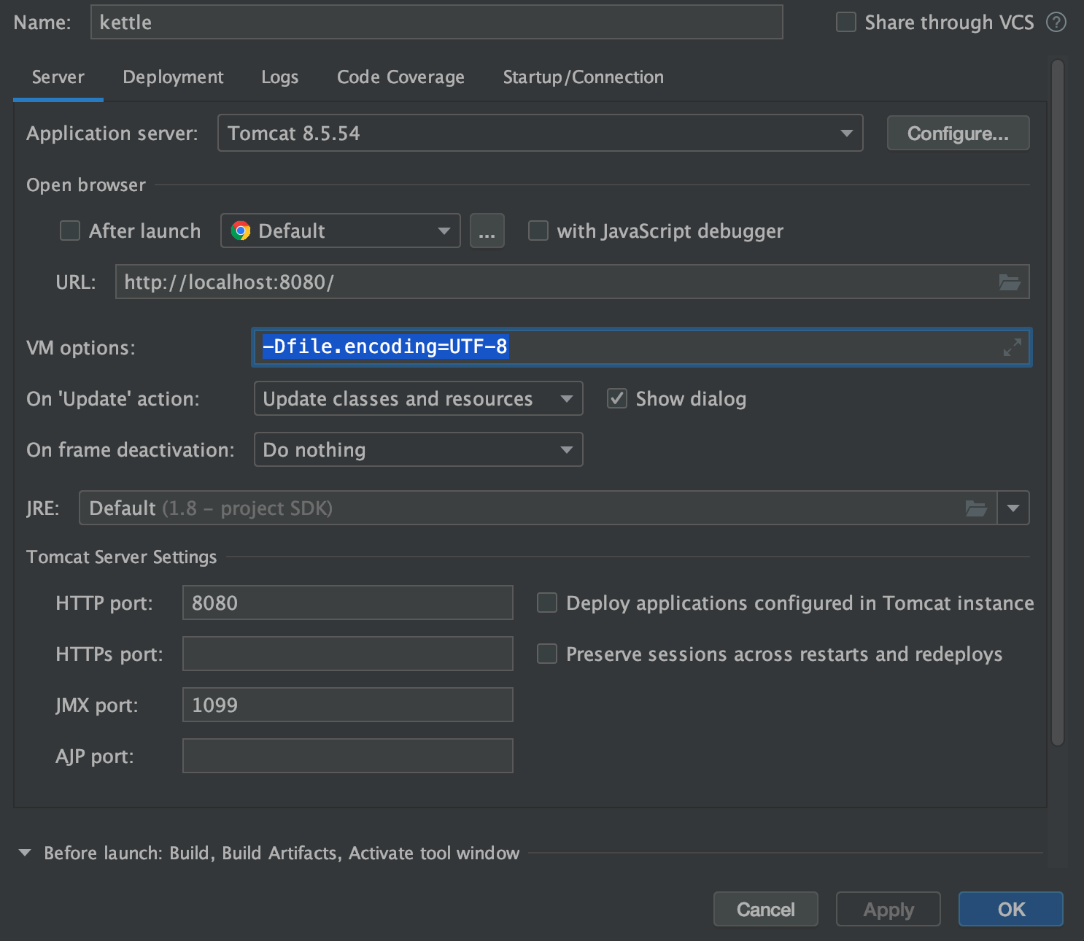The image size is (1084, 941).
Task: Open On frame deactivation dropdown
Action: (x=419, y=449)
